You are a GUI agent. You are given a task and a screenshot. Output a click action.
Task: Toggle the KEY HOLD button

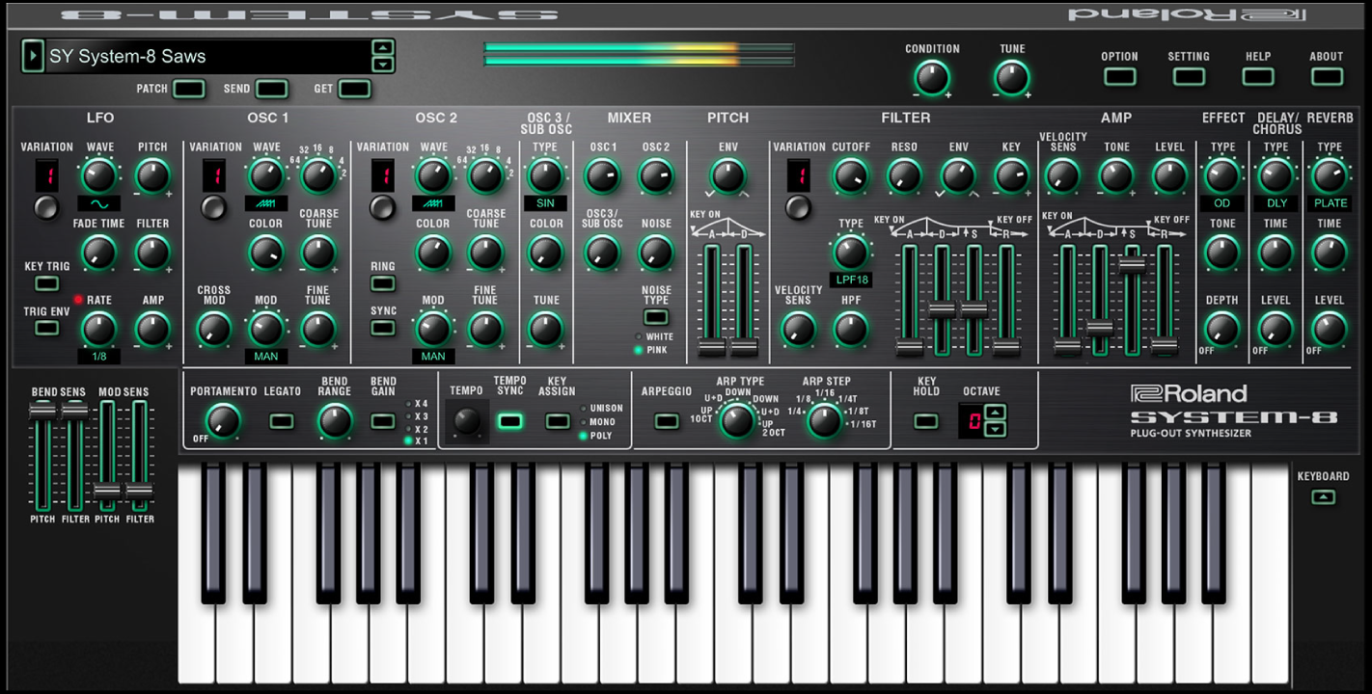click(926, 421)
